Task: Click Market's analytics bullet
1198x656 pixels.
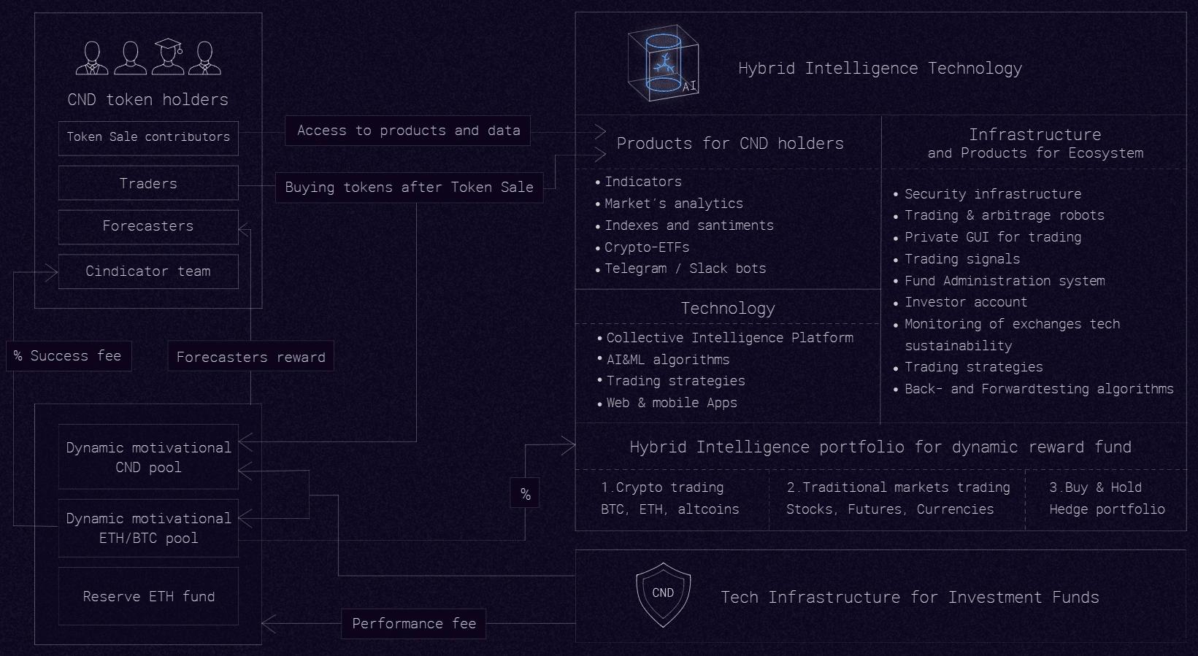Action: pos(669,204)
